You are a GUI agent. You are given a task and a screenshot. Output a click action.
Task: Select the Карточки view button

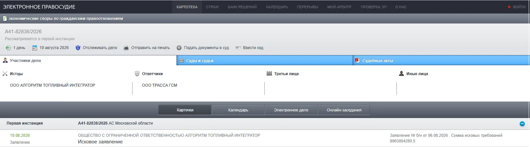pos(185,110)
